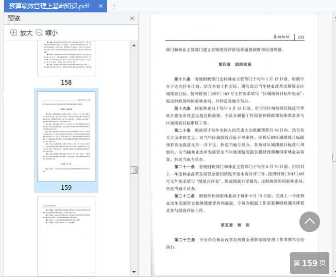The width and height of the screenshot is (336, 277).
Task: Click the printed page number 153
Action: pos(301,37)
